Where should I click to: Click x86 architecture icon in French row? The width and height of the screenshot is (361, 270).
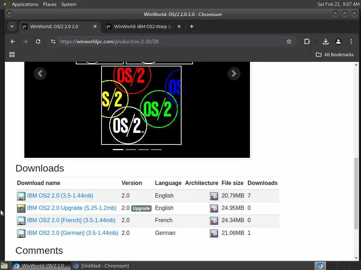pos(214,221)
